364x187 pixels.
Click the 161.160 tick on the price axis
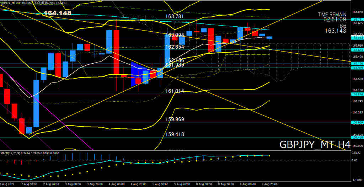click(x=358, y=90)
